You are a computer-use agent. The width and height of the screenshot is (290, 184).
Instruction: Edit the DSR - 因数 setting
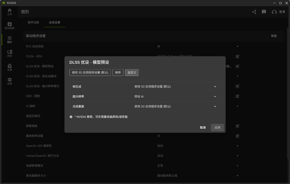(237, 96)
